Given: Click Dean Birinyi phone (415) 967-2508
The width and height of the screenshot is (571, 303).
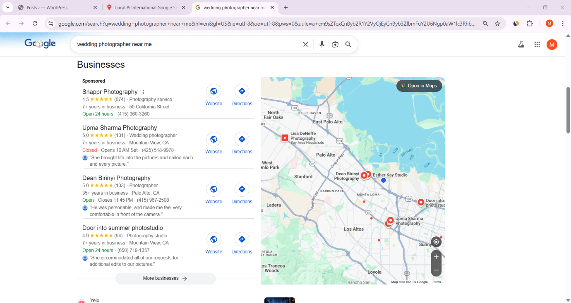Looking at the screenshot, I should 153,200.
